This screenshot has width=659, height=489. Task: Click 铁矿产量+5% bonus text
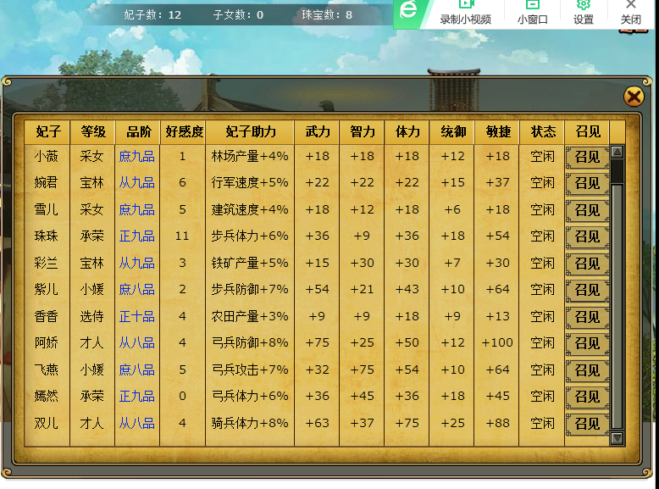[x=250, y=264]
